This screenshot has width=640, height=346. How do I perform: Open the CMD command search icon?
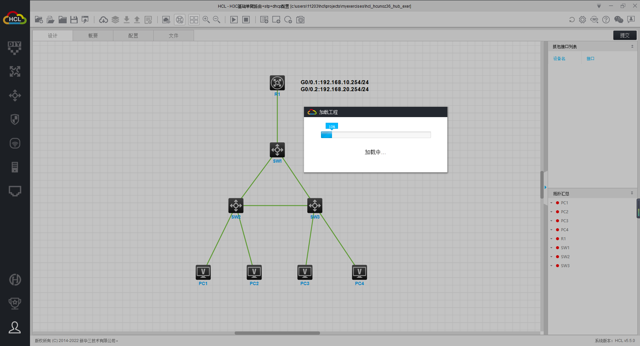click(594, 20)
